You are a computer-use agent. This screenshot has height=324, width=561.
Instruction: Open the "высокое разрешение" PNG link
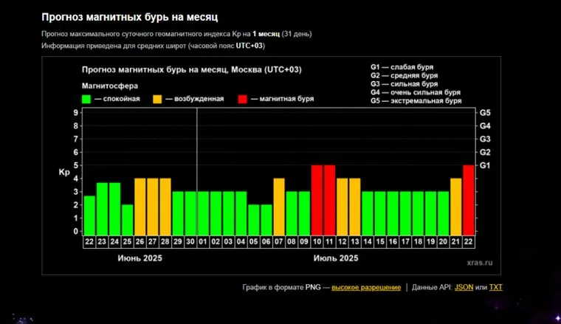(x=366, y=287)
